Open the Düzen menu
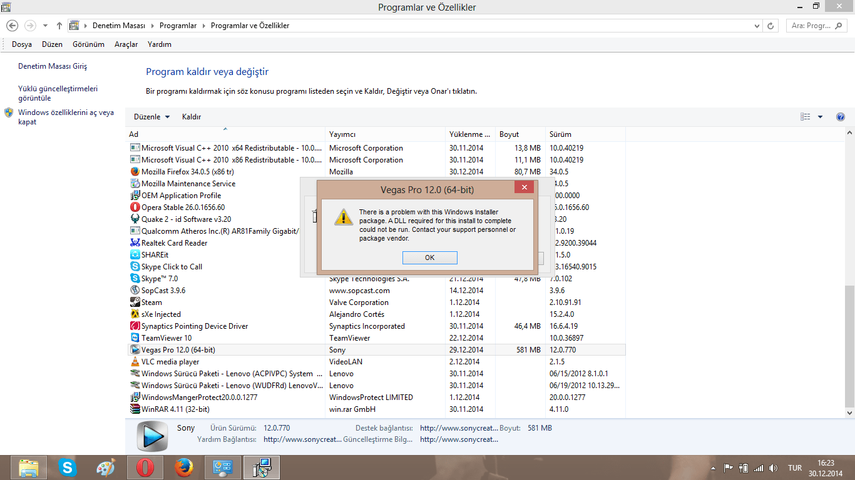The height and width of the screenshot is (480, 855). click(x=53, y=44)
